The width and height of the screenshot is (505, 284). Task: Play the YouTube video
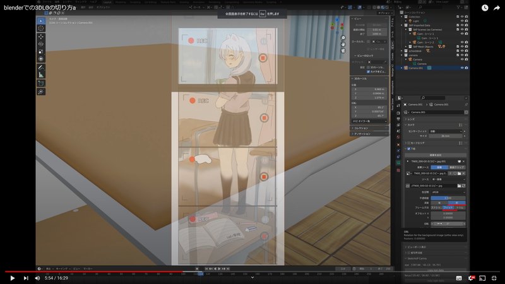click(12, 278)
